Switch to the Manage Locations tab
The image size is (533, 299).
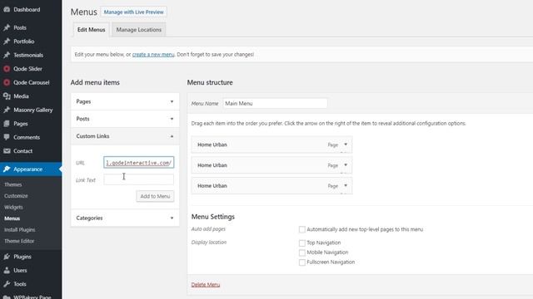pyautogui.click(x=139, y=30)
